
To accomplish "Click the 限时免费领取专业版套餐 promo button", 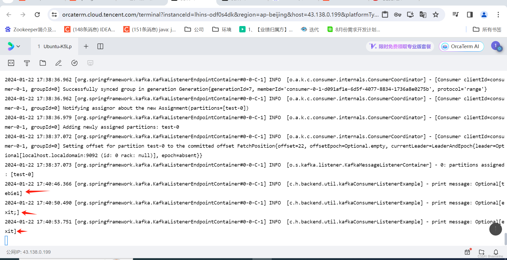I will 400,46.
